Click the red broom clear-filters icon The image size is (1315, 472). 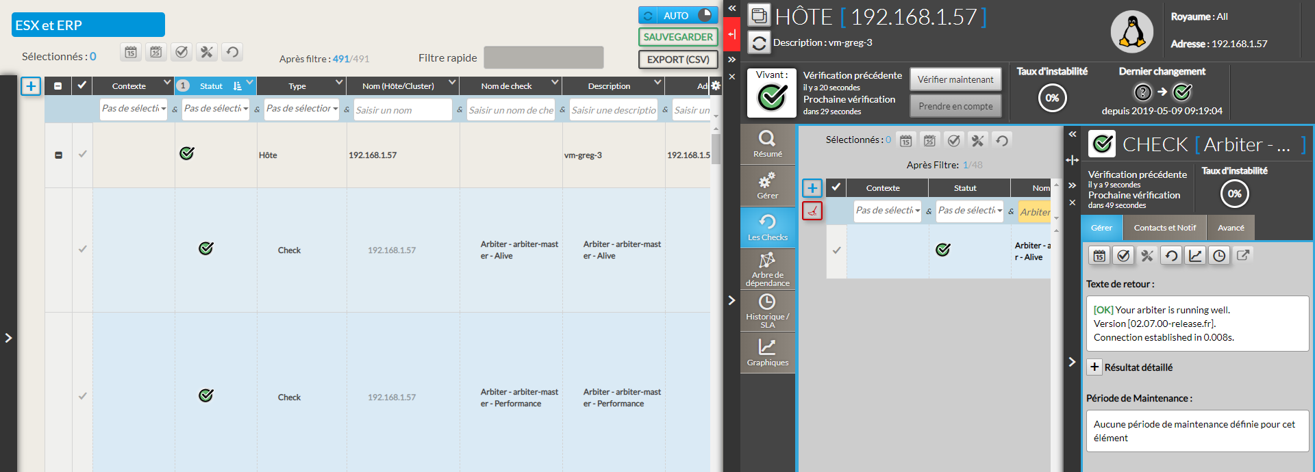pyautogui.click(x=812, y=211)
